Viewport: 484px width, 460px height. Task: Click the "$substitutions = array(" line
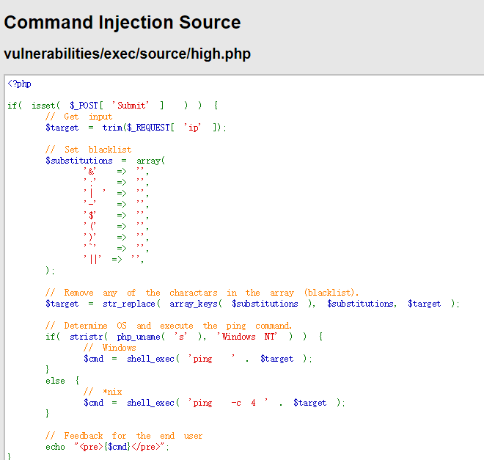(106, 161)
